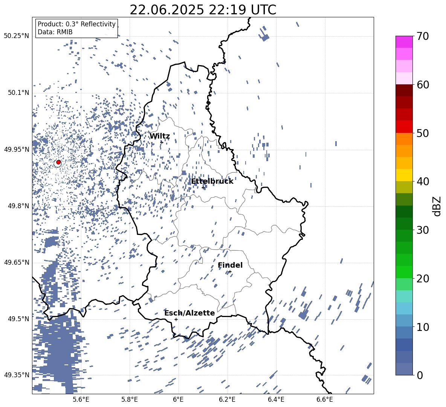The image size is (446, 407).
Task: Click the magenta swatch atop the colorbar
Action: click(x=404, y=42)
